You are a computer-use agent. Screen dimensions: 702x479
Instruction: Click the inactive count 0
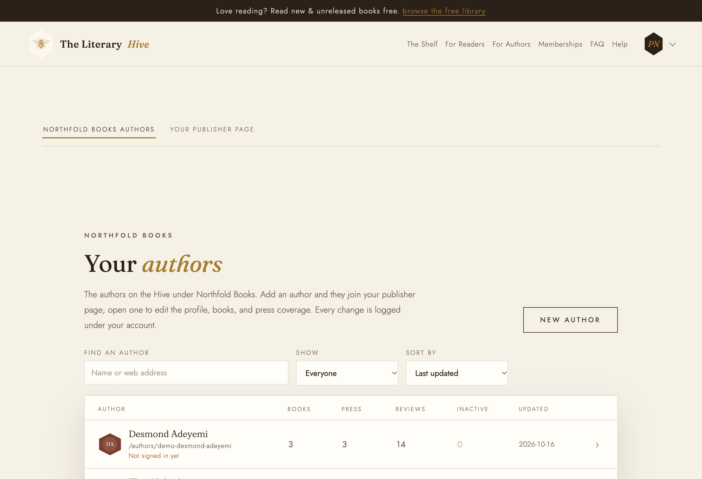(x=459, y=444)
